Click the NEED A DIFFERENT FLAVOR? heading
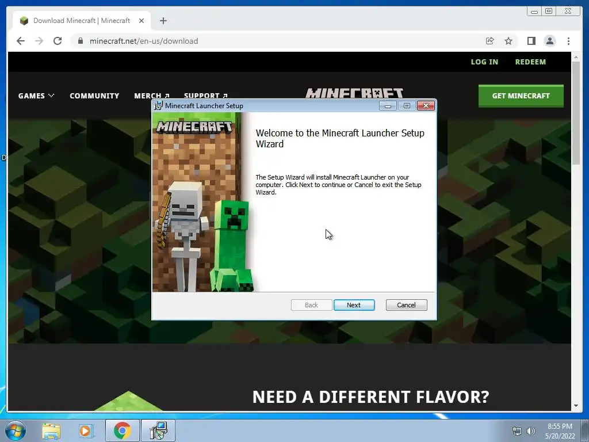The height and width of the screenshot is (442, 589). tap(371, 397)
